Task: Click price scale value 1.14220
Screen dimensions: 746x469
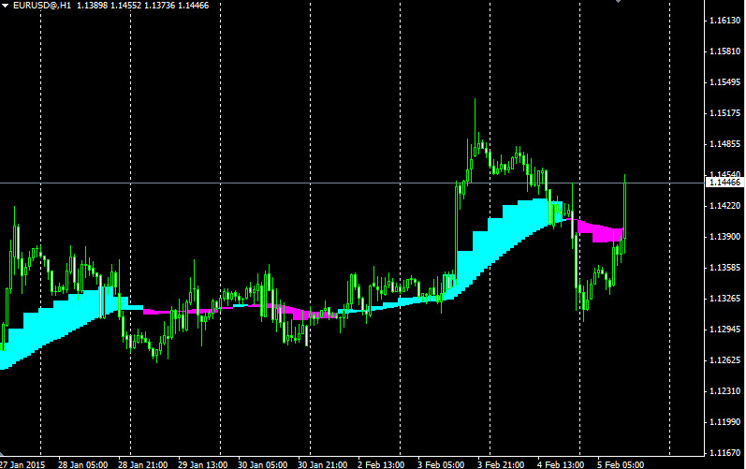Action: coord(725,206)
